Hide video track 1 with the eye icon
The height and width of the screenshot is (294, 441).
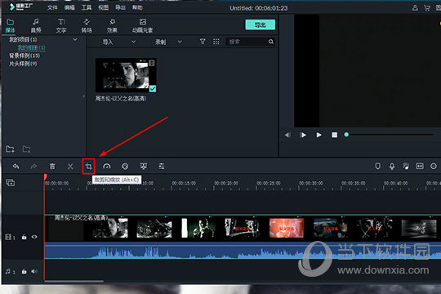34,237
